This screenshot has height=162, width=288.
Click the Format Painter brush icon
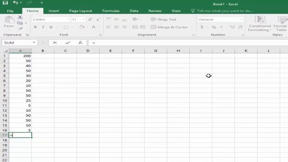20,28
